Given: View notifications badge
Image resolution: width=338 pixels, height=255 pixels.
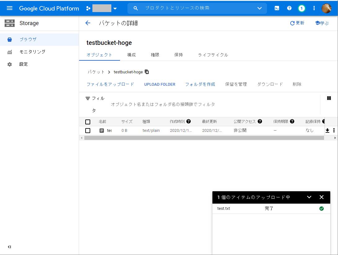Looking at the screenshot, I should tap(301, 8).
